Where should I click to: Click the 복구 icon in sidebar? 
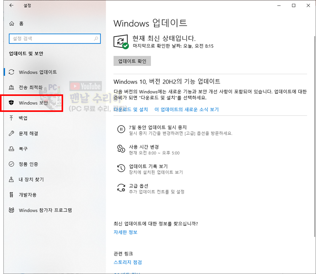pos(11,149)
